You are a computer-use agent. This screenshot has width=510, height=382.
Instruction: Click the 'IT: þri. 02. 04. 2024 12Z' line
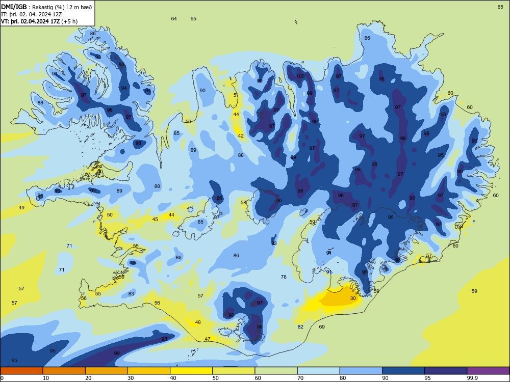[x=31, y=14]
